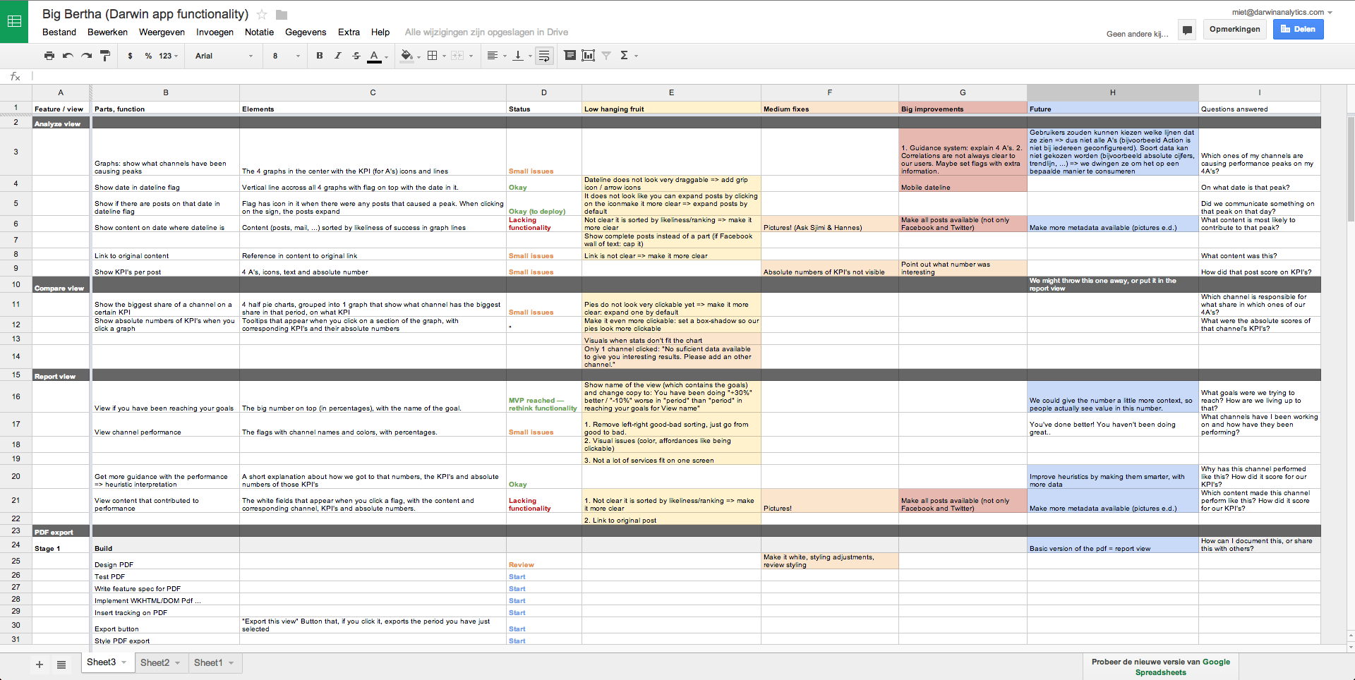Click the functions sigma icon
Screen dimensions: 1355x680
(x=624, y=56)
